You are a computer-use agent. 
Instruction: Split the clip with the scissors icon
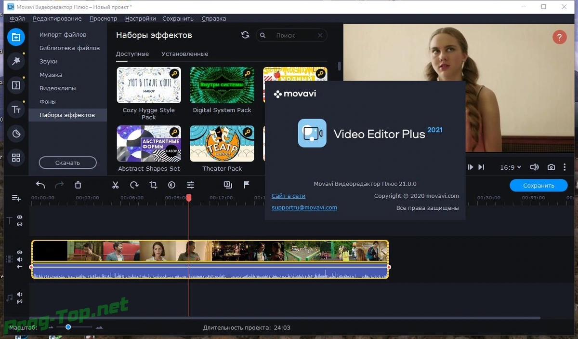(x=116, y=185)
